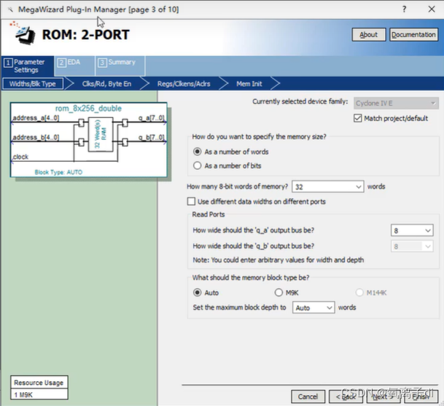Close the MegaWizard dialog window
This screenshot has width=444, height=406.
[432, 9]
